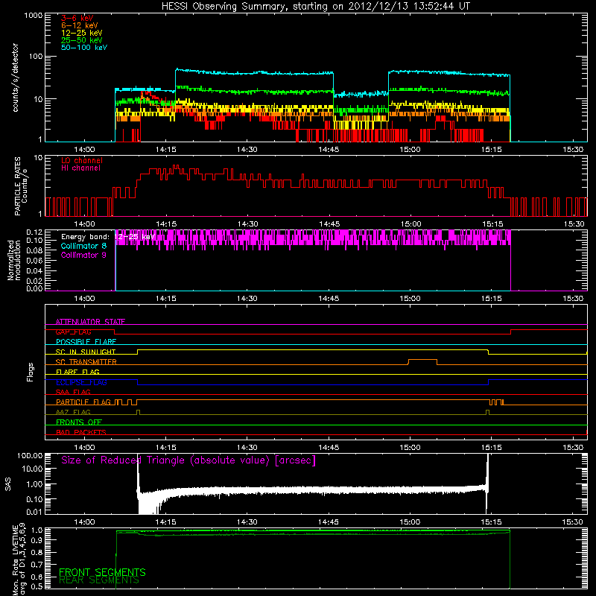This screenshot has width=596, height=596.
Task: Click the 1000 tick on counts axis
Action: coord(33,16)
